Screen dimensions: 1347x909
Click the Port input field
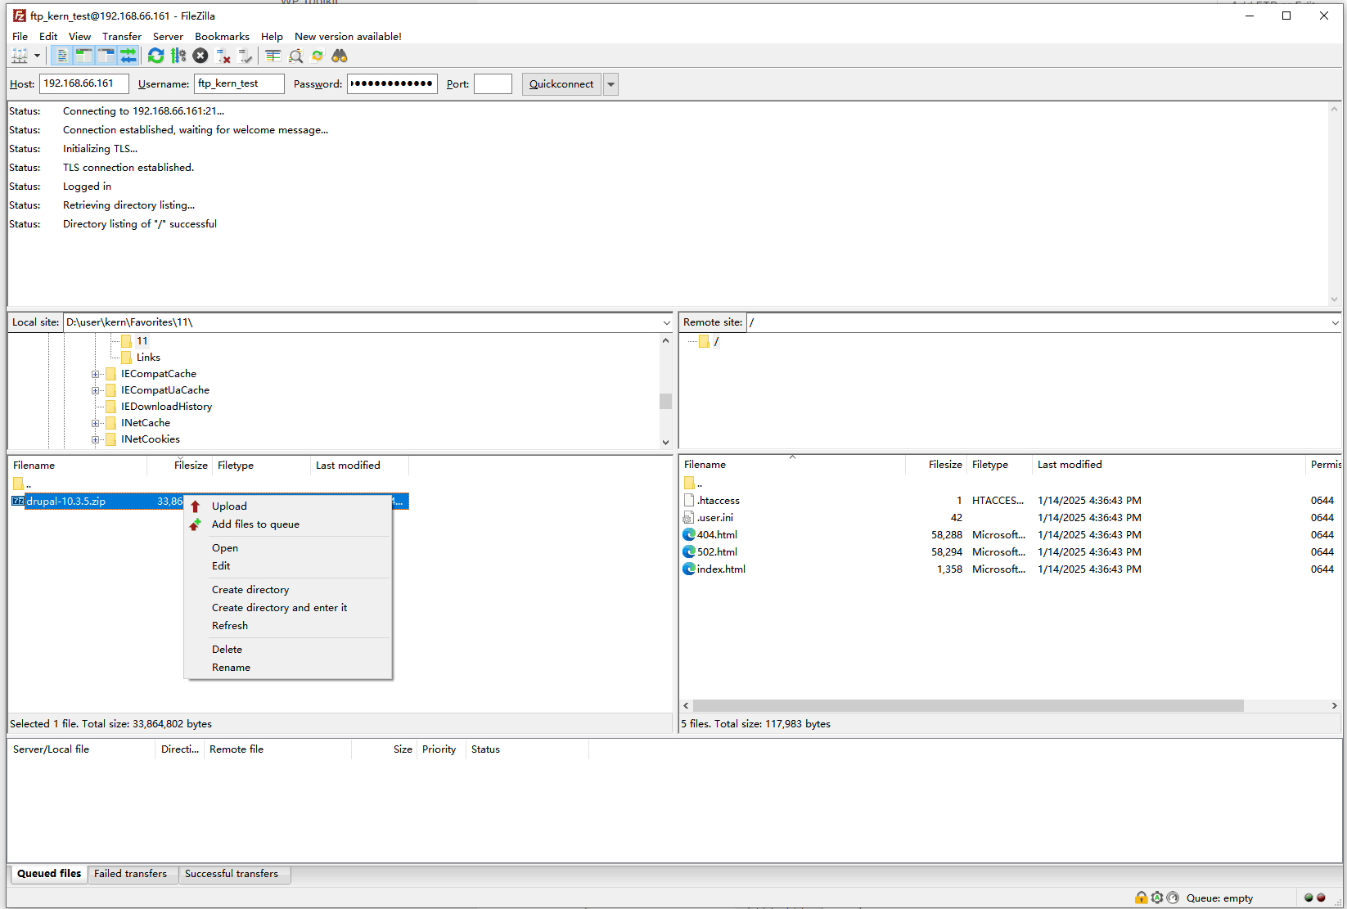click(493, 84)
